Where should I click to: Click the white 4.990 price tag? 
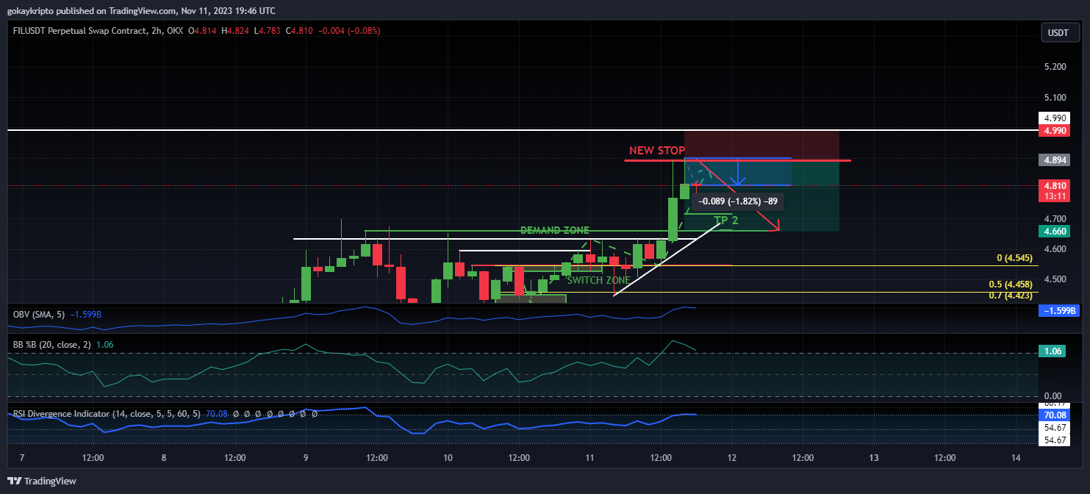click(x=1055, y=118)
